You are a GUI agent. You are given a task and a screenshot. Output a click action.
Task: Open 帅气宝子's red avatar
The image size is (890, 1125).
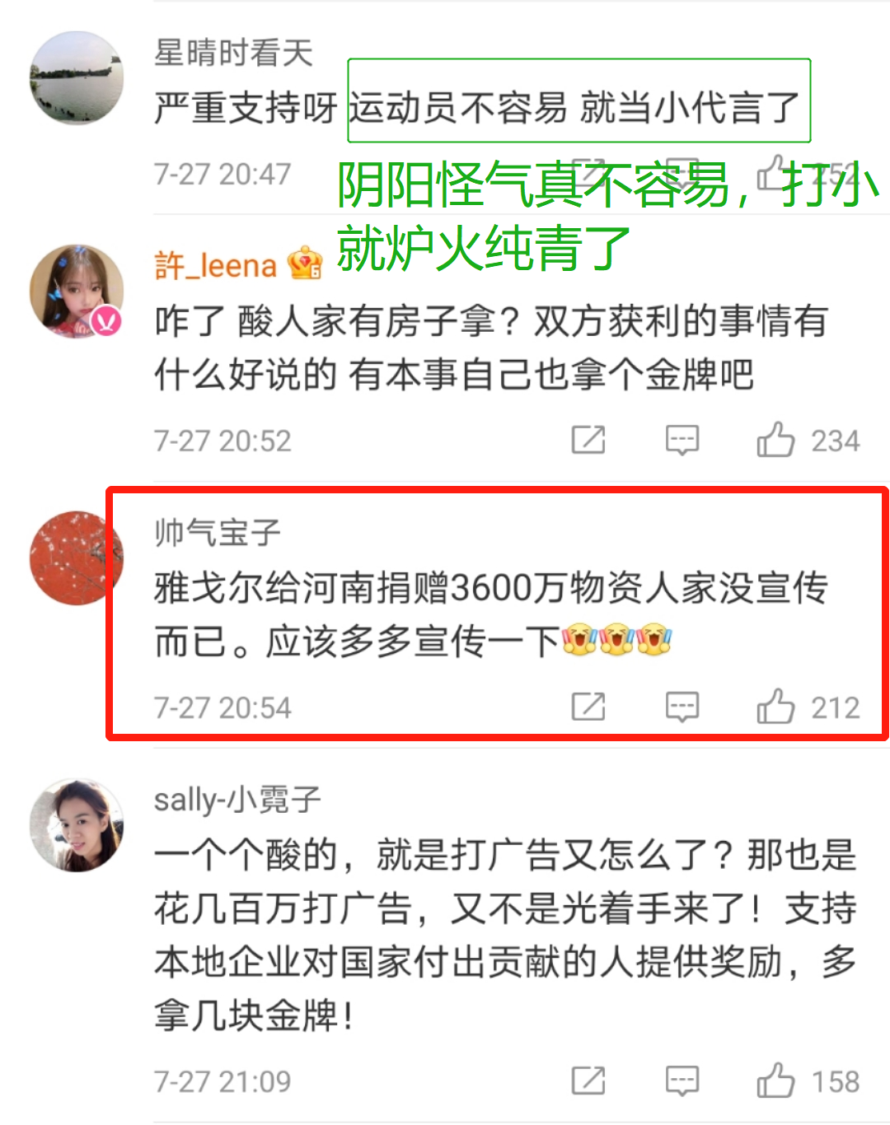coord(77,558)
